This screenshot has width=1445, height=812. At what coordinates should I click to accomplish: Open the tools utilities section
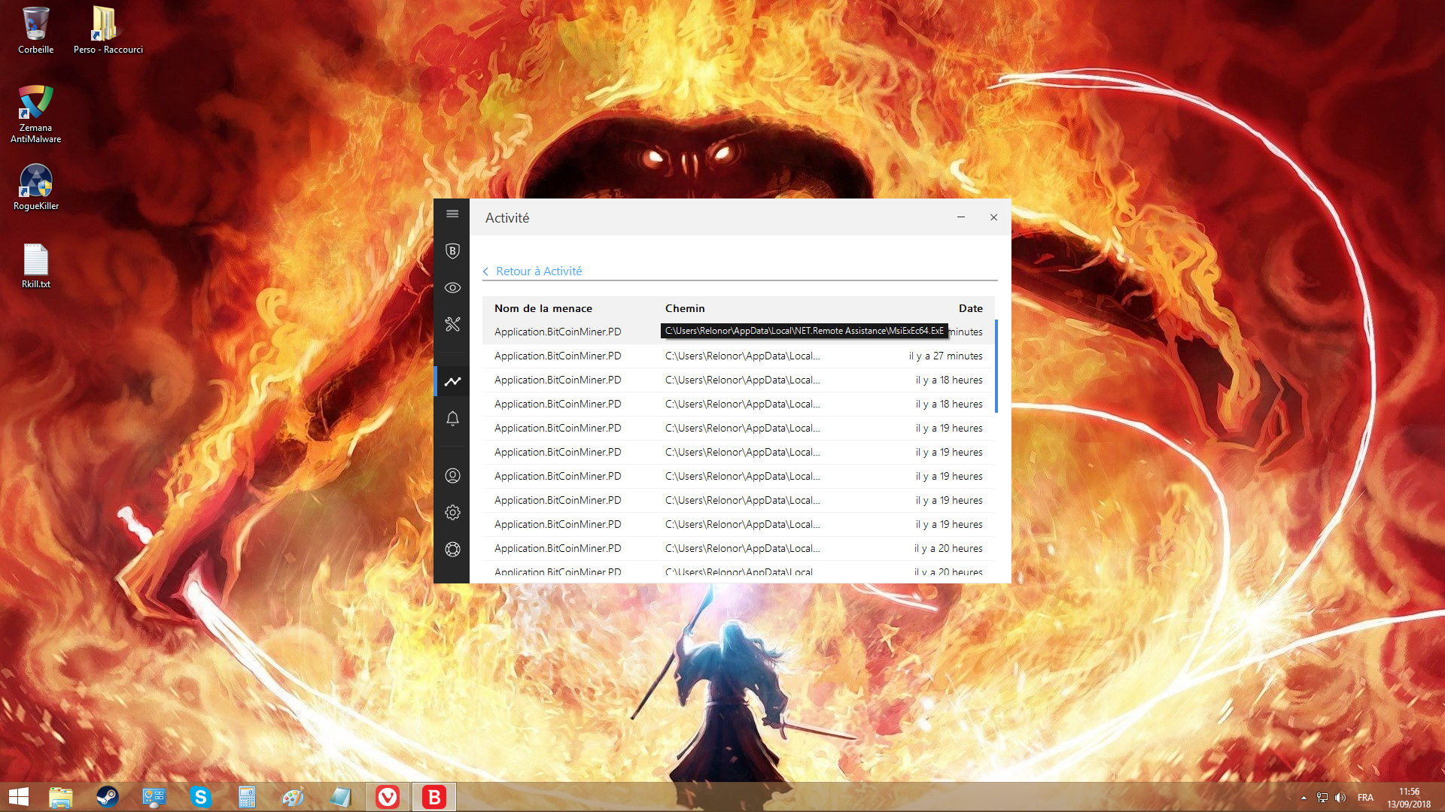click(452, 325)
